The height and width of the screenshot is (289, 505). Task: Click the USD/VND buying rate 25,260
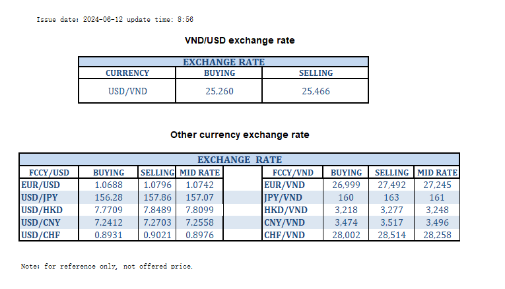point(219,91)
